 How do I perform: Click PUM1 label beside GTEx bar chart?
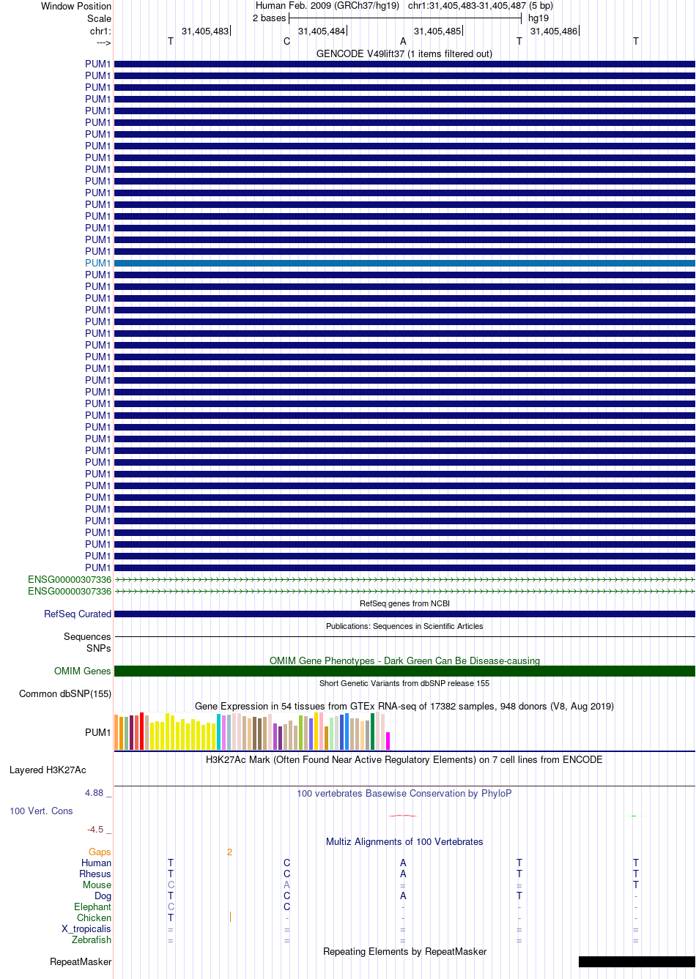[98, 732]
